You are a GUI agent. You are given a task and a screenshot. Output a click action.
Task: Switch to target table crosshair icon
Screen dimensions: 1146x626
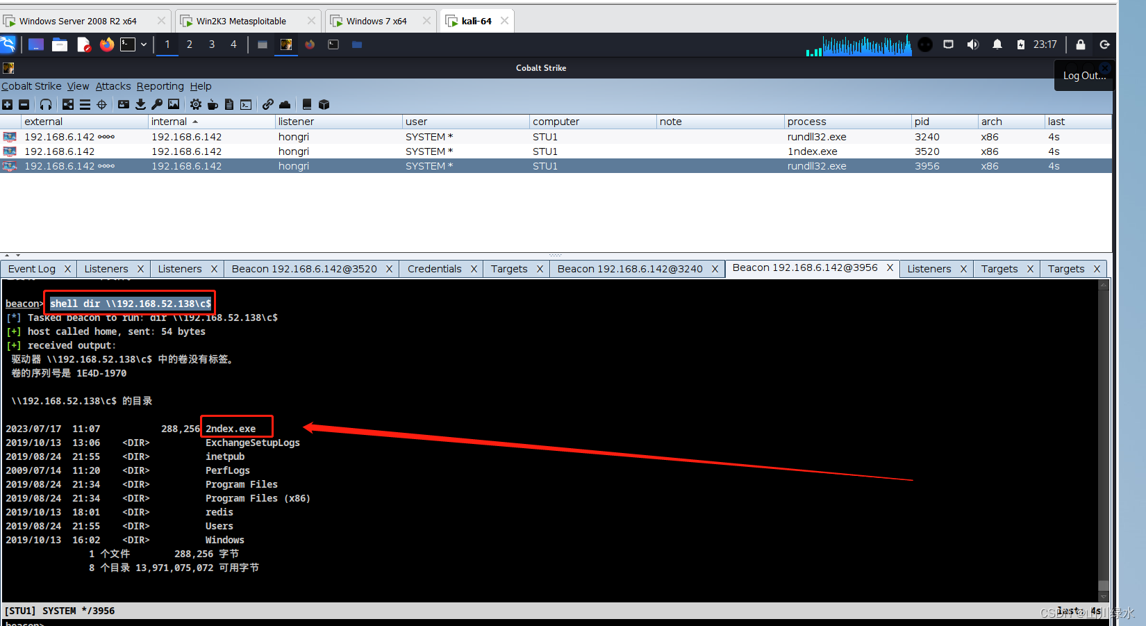click(x=101, y=104)
